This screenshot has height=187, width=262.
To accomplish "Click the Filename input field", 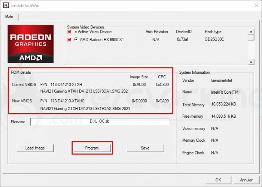I will [100, 121].
